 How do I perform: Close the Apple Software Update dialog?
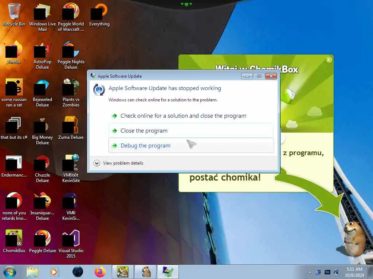point(271,76)
